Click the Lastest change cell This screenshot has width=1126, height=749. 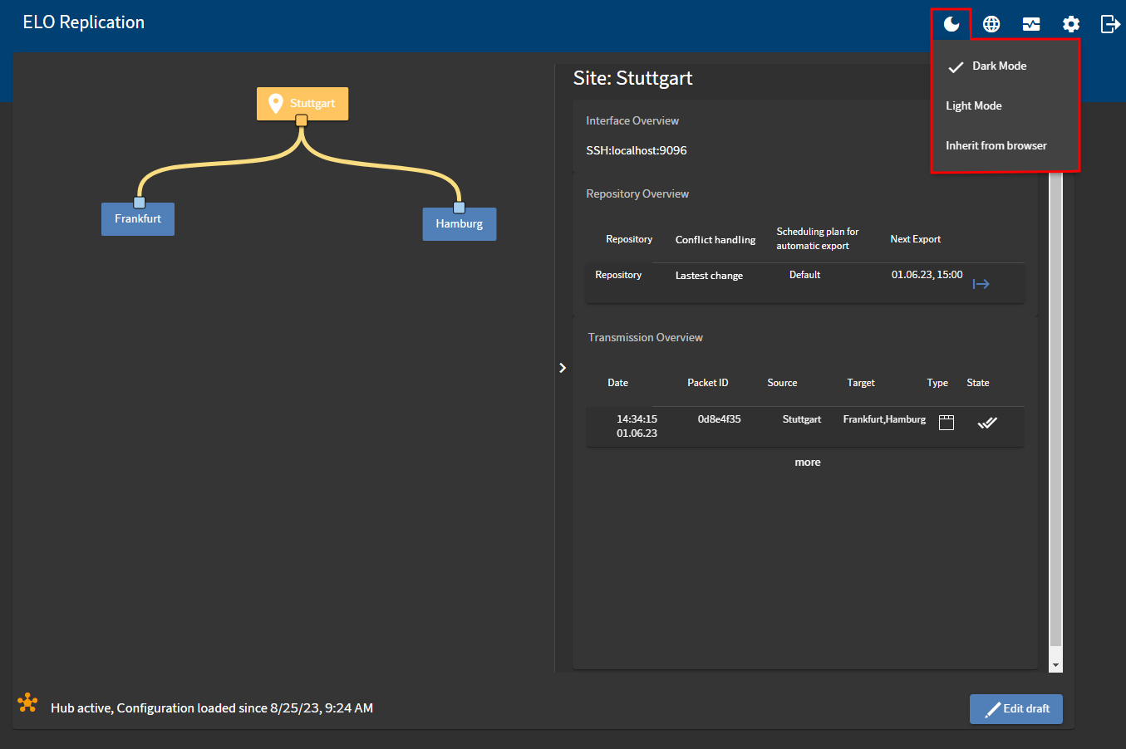tap(709, 276)
